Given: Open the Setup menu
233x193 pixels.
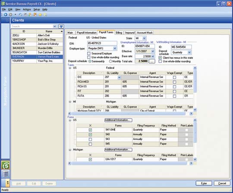Looking at the screenshot, I should click(x=37, y=9).
